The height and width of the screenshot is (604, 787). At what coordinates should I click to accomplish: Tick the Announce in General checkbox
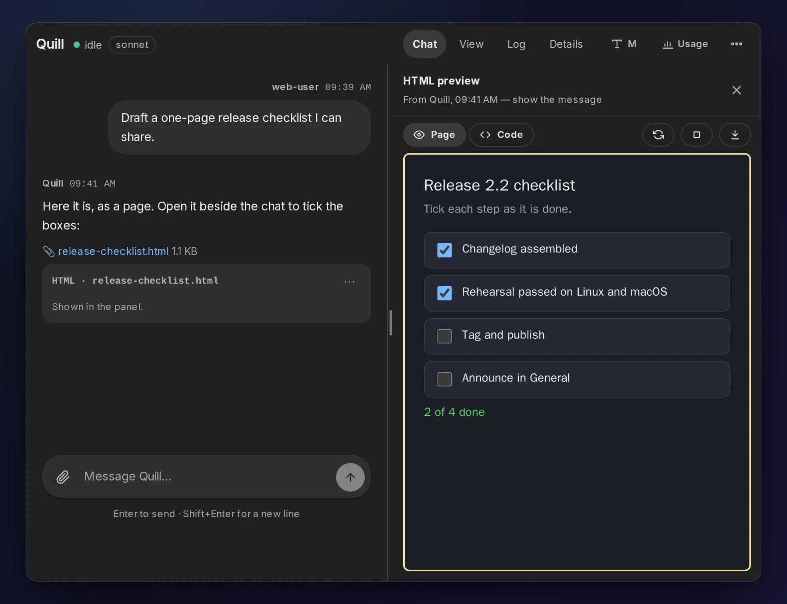[444, 379]
